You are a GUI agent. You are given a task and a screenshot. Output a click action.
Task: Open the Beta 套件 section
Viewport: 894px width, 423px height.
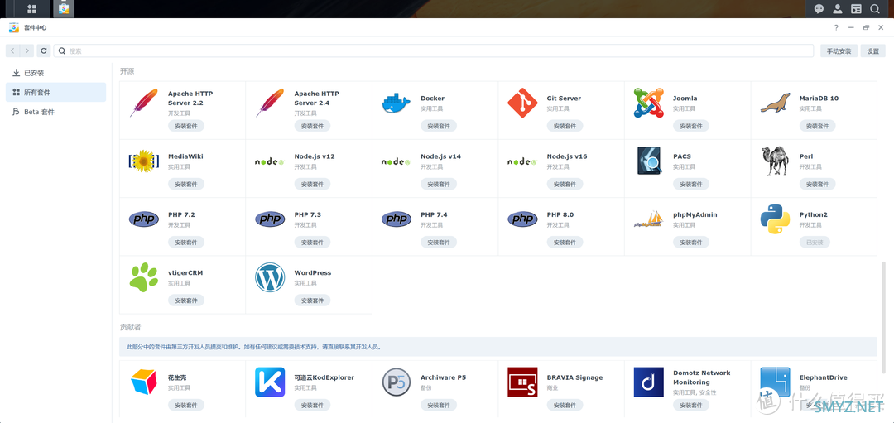coord(56,112)
